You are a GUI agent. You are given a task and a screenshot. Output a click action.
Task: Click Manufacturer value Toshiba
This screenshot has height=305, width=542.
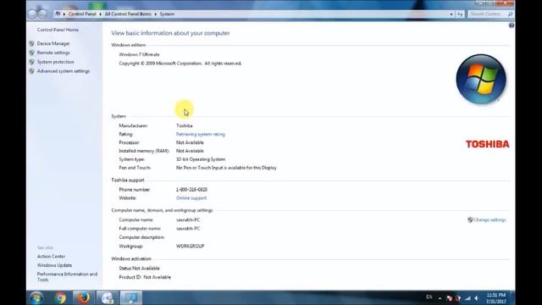(185, 126)
